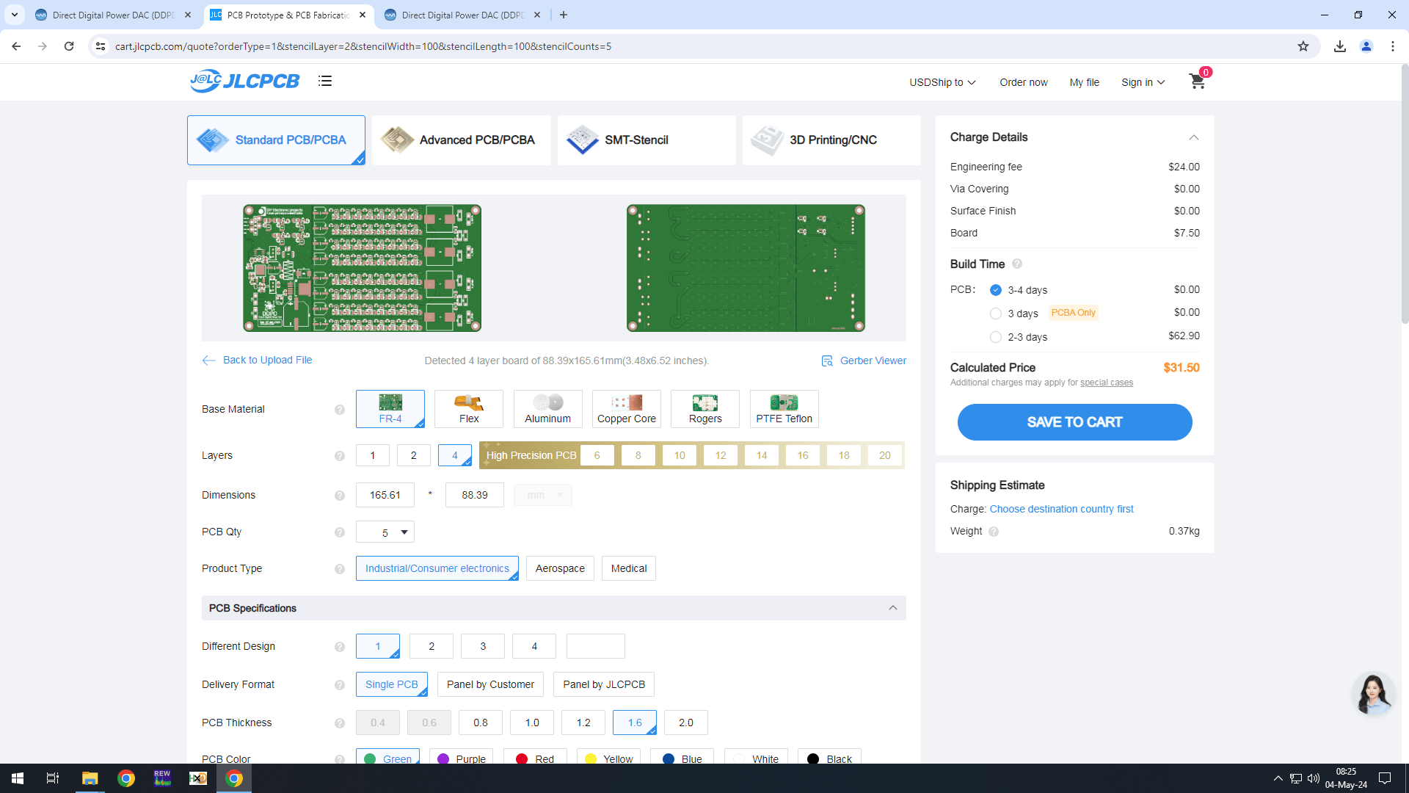Open the live chat support avatar
The image size is (1409, 793).
pos(1373,694)
